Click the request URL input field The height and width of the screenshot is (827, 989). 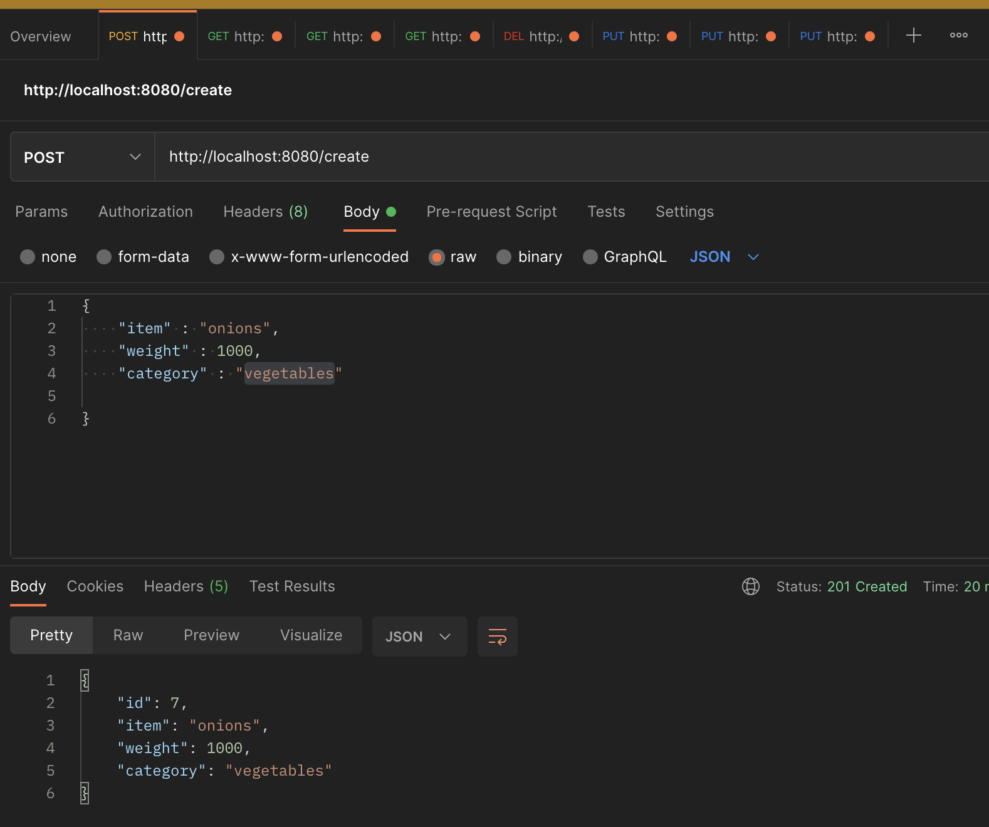coord(572,157)
